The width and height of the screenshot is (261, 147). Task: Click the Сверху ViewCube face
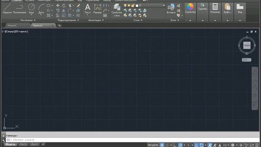pos(247,45)
